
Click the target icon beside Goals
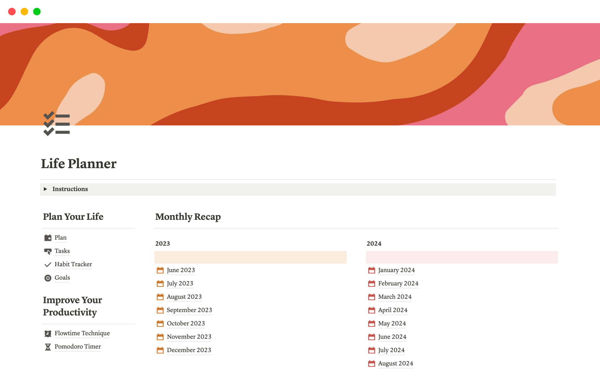click(x=48, y=278)
